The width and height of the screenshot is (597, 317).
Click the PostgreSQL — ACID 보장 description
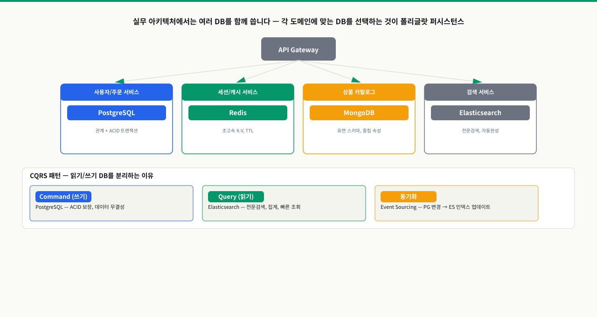click(x=80, y=207)
